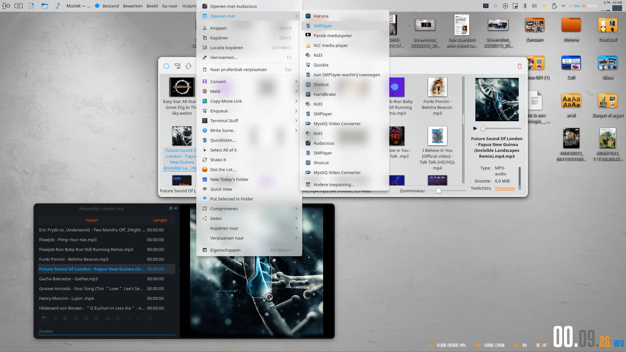Click the Kopiëren copy icon
Screen dimensions: 626x352
205,38
